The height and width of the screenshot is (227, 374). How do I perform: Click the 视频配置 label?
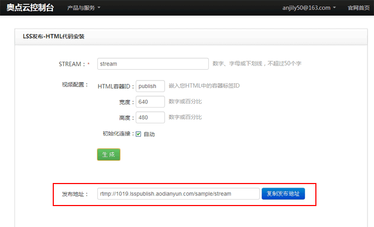tap(75, 85)
